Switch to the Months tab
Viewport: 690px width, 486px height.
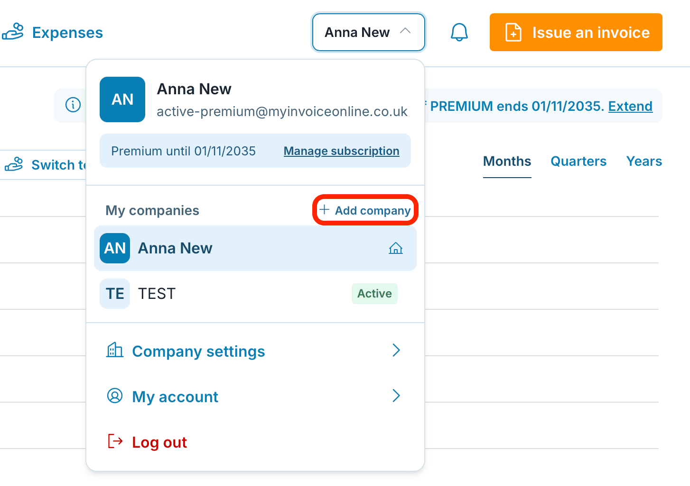pyautogui.click(x=507, y=162)
